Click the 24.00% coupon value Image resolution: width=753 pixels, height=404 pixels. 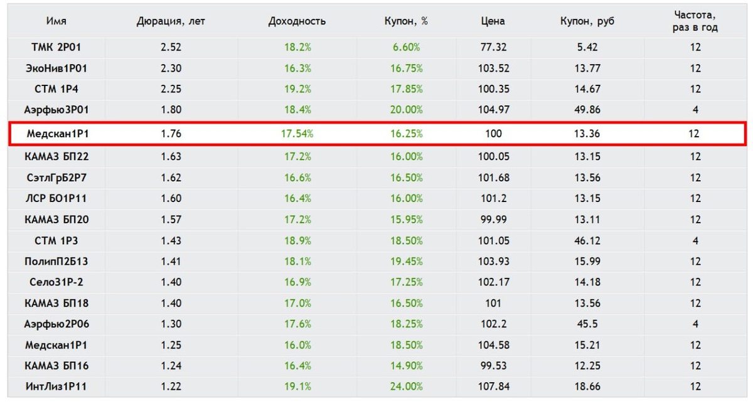[406, 387]
